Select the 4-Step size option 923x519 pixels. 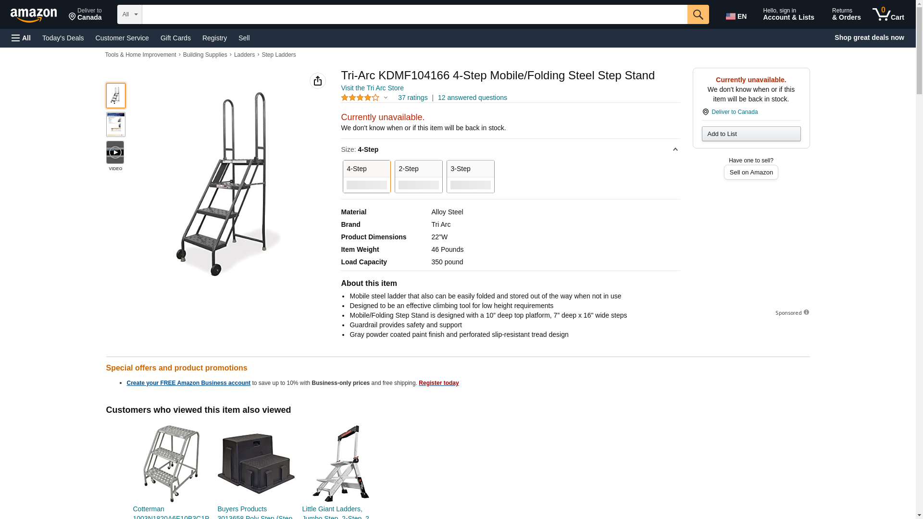tap(366, 176)
